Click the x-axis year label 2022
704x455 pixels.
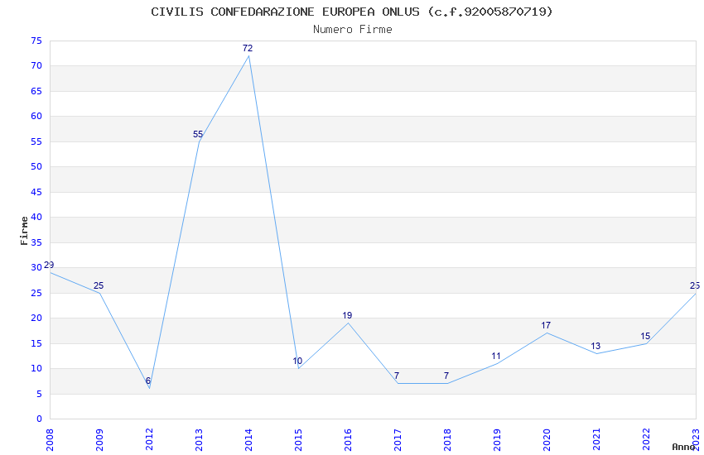[x=646, y=439]
